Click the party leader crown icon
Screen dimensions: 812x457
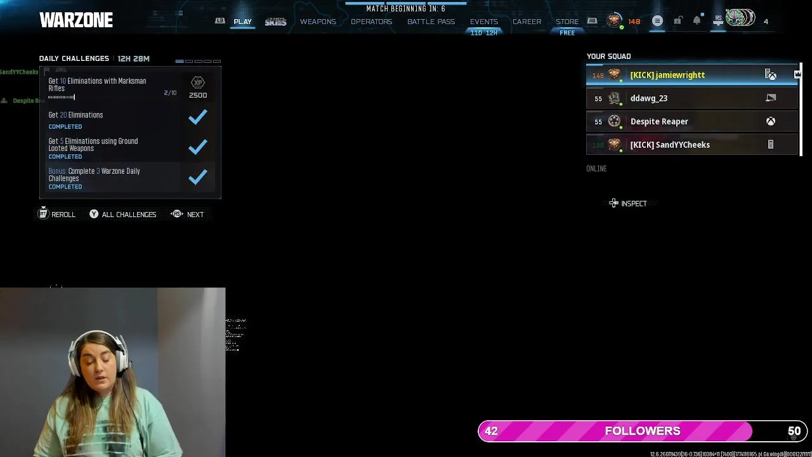click(797, 74)
